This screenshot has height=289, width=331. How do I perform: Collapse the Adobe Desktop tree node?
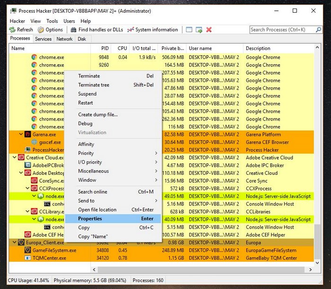click(x=21, y=173)
